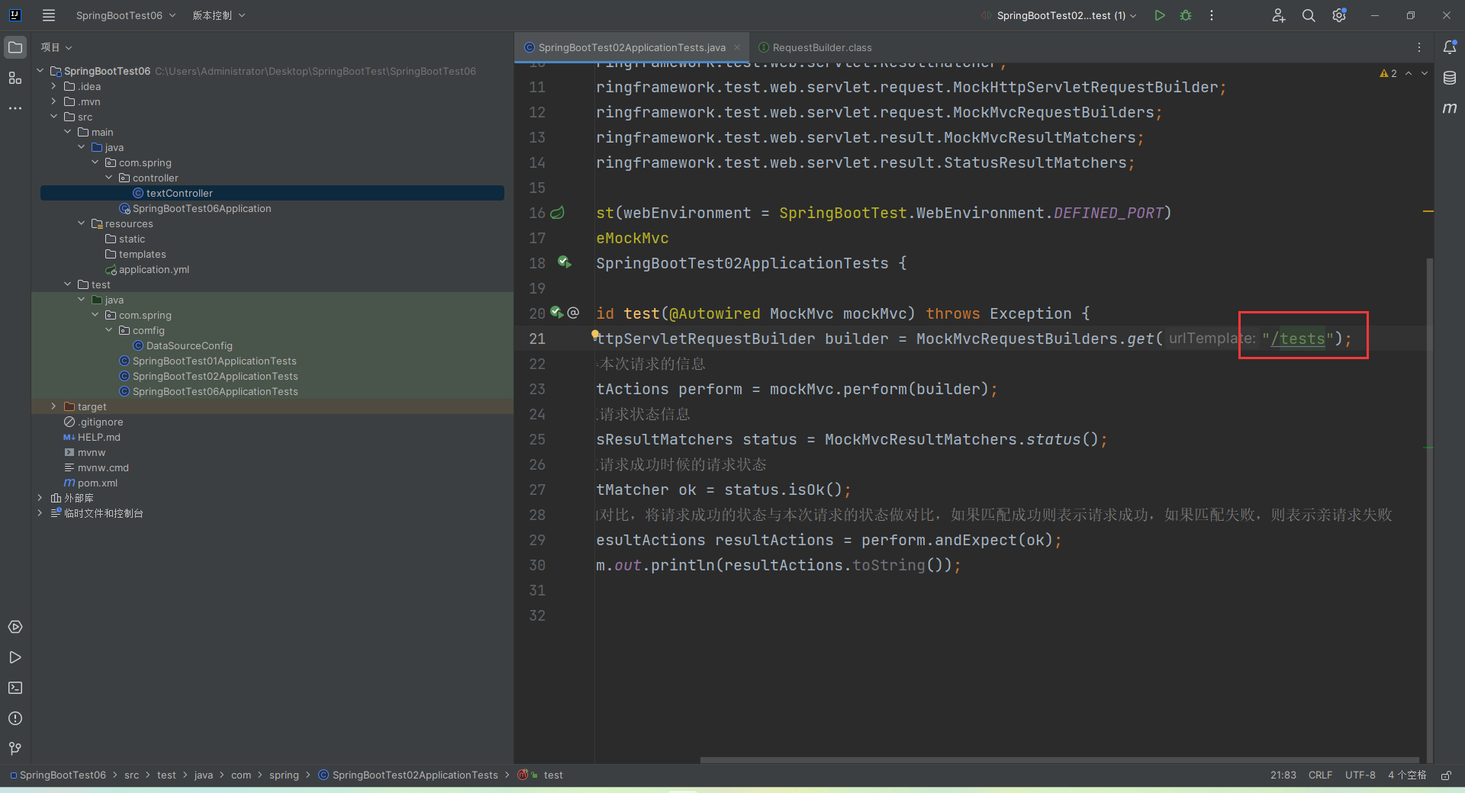1465x793 pixels.
Task: Open the Structure tool window icon
Action: 15,78
